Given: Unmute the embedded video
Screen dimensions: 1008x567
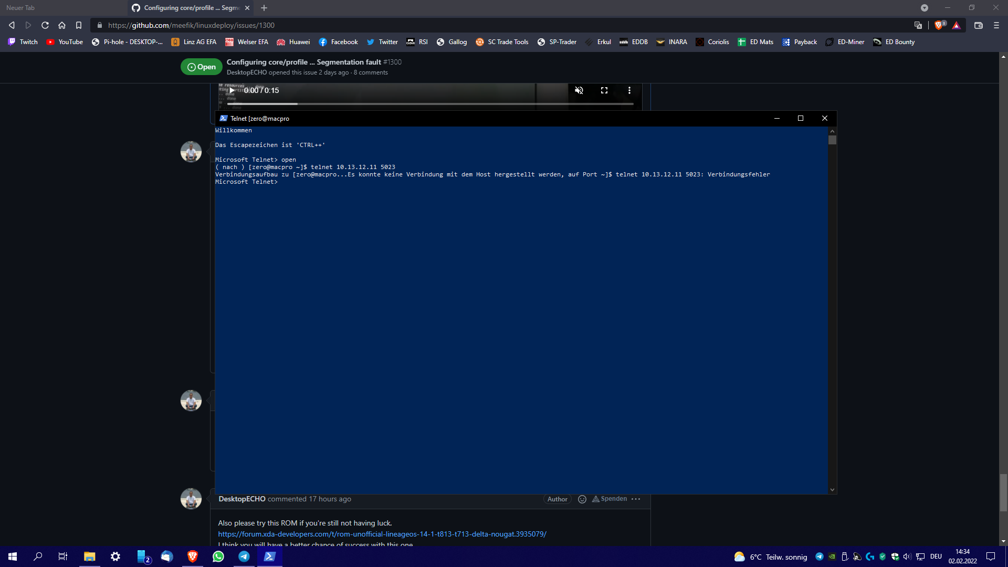Looking at the screenshot, I should click(x=579, y=90).
